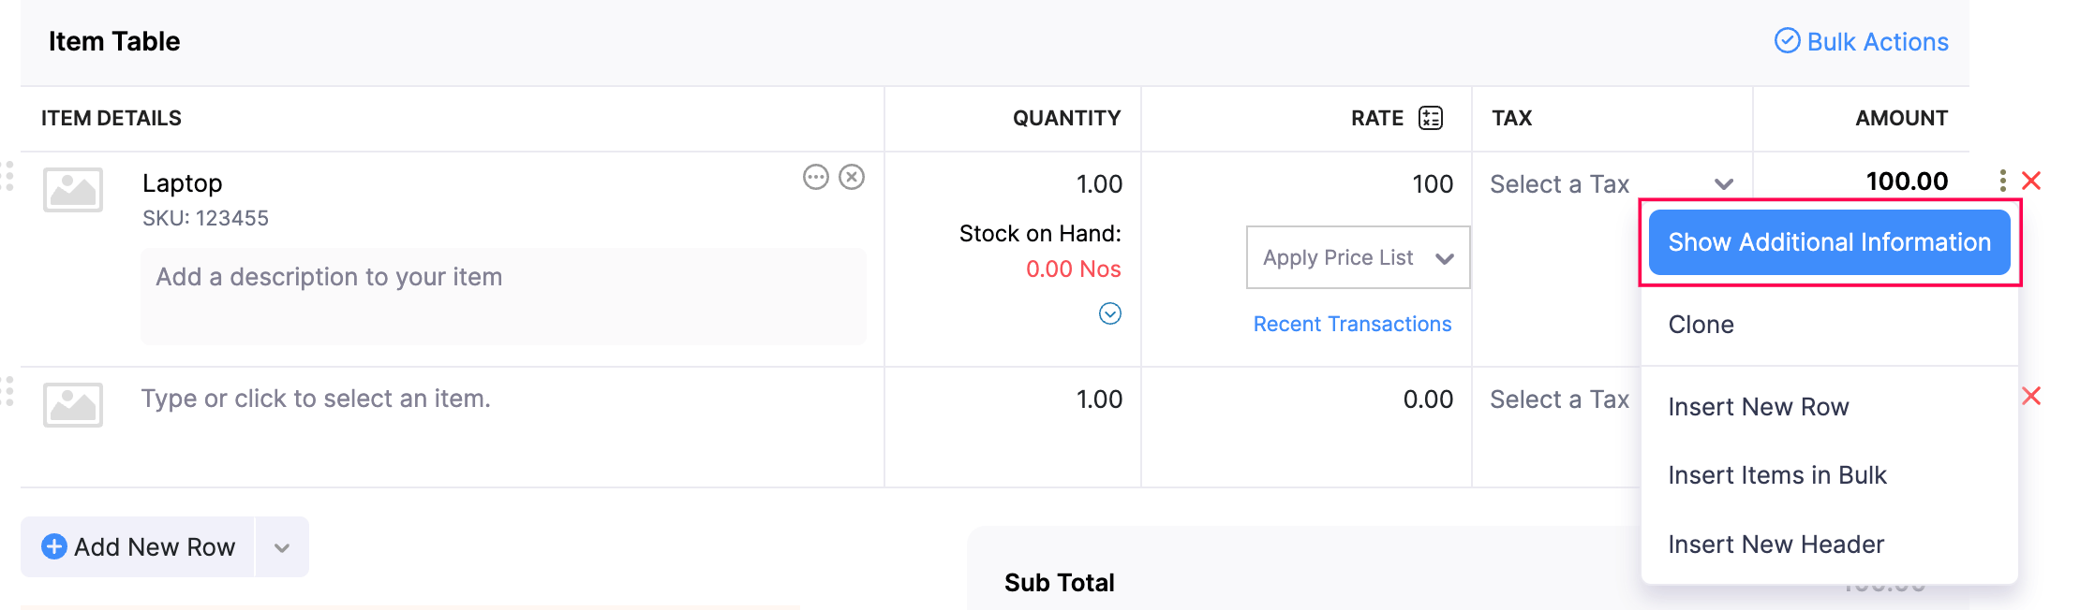
Task: Click the plus icon on Add New Row
Action: (x=54, y=546)
